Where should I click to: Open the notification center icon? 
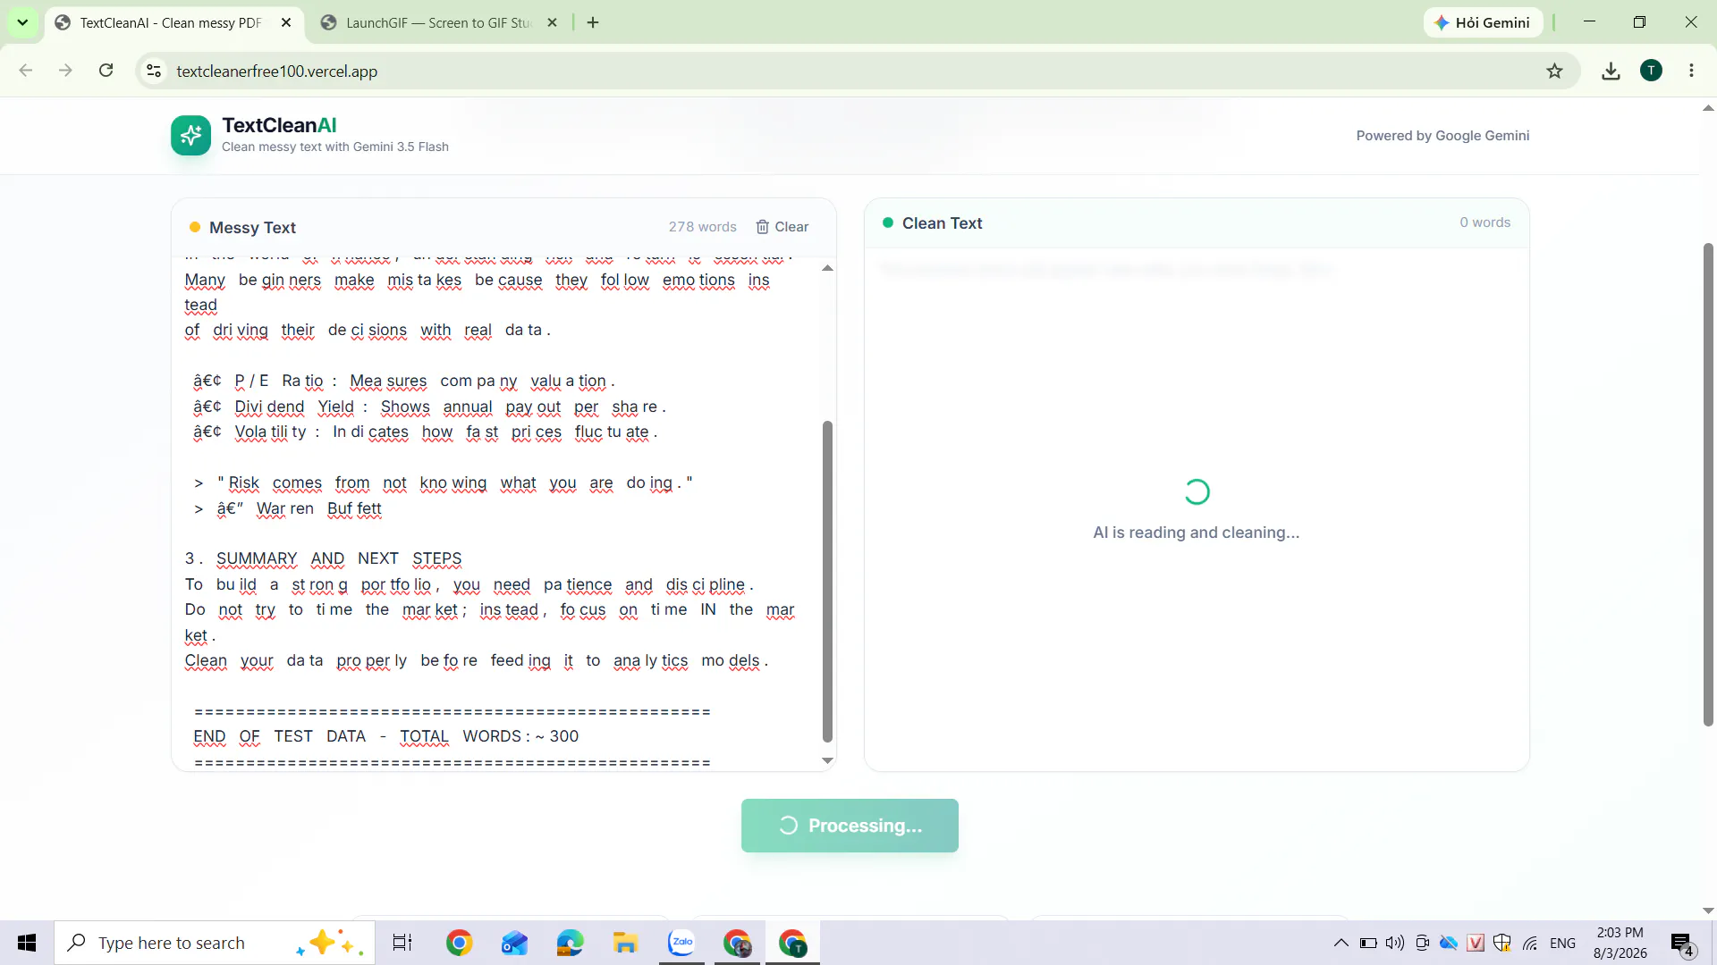(1682, 944)
